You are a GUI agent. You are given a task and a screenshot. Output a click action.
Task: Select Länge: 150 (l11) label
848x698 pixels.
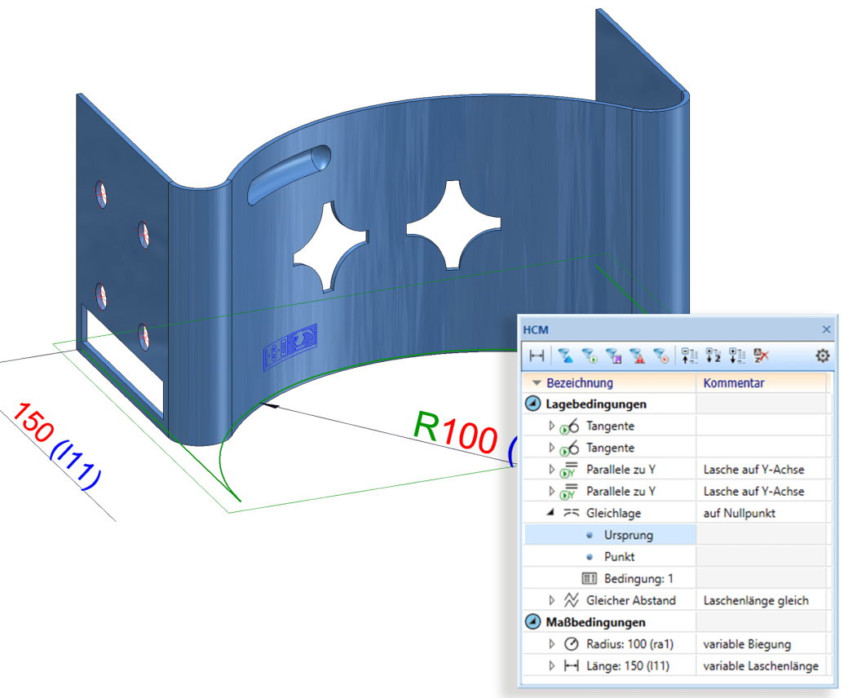628,665
